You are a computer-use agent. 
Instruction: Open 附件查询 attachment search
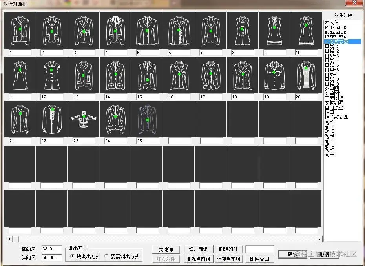[260, 259]
